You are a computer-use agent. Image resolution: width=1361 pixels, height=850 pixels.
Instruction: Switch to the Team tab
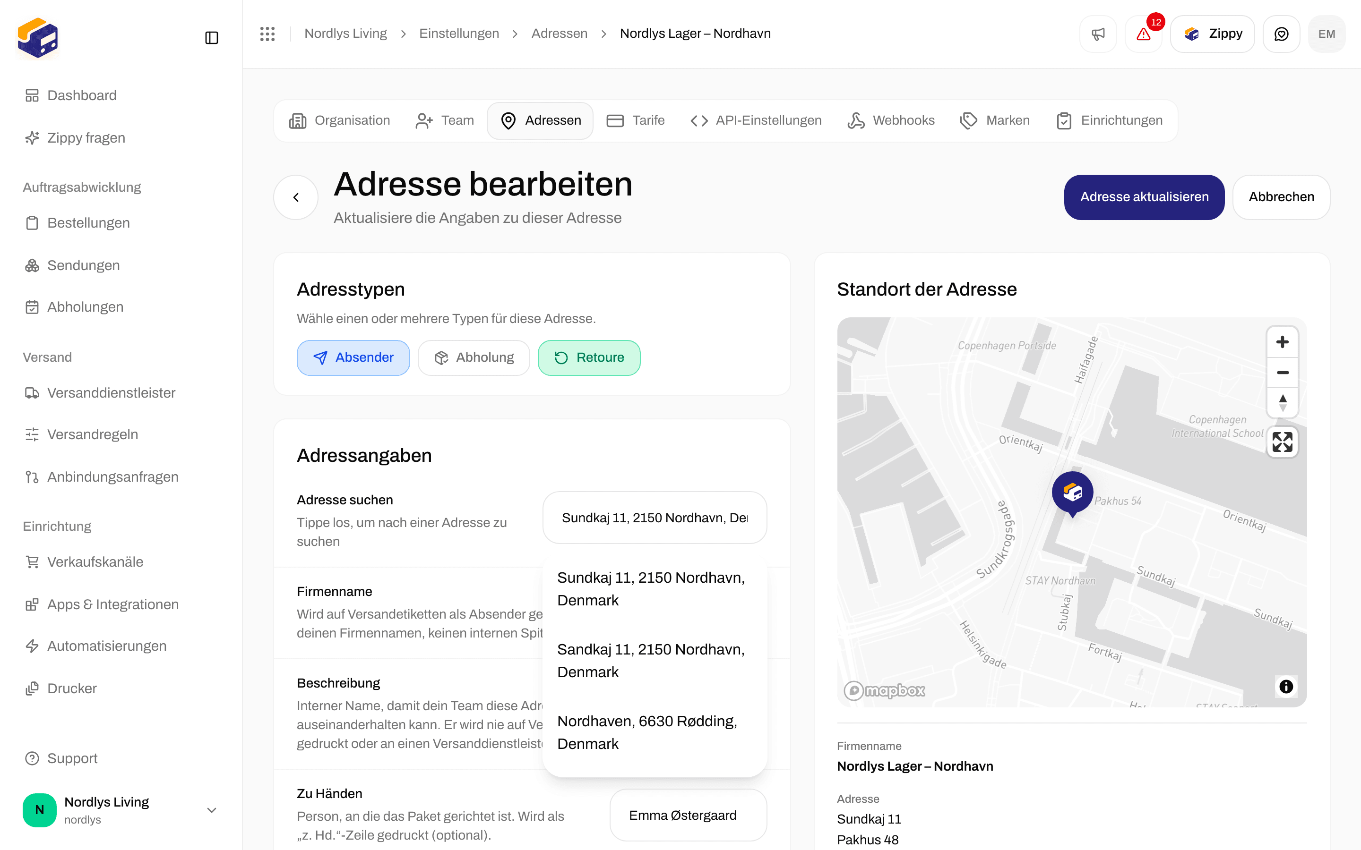click(444, 120)
